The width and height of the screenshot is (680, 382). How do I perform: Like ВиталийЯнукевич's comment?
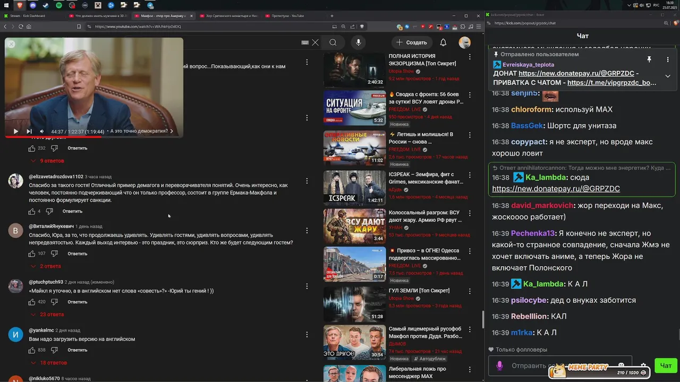coord(32,254)
